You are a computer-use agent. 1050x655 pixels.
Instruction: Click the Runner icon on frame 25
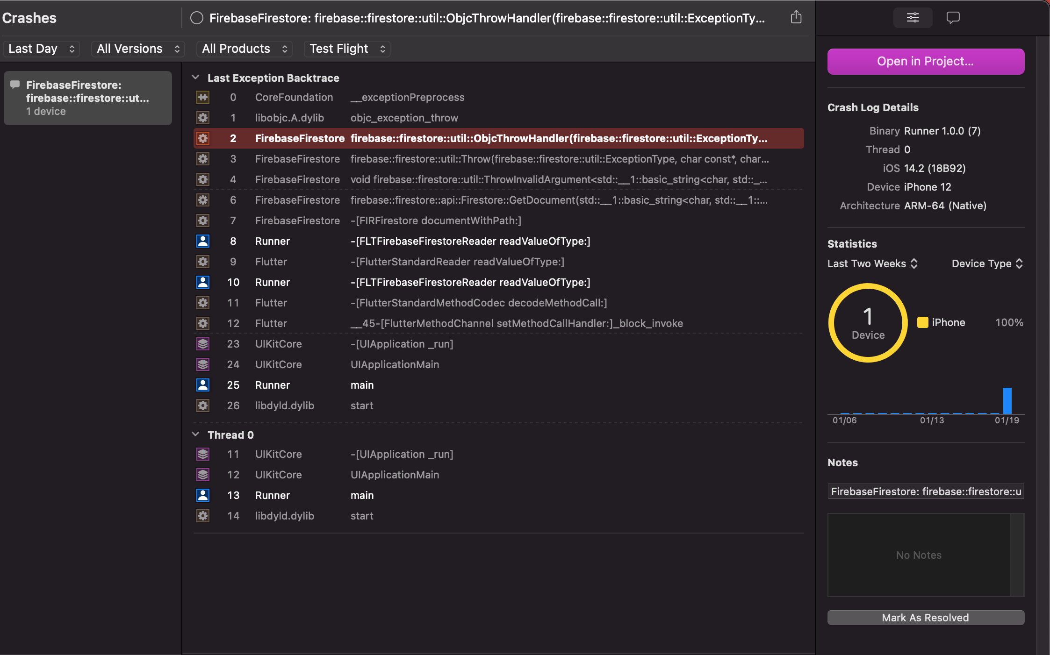203,385
